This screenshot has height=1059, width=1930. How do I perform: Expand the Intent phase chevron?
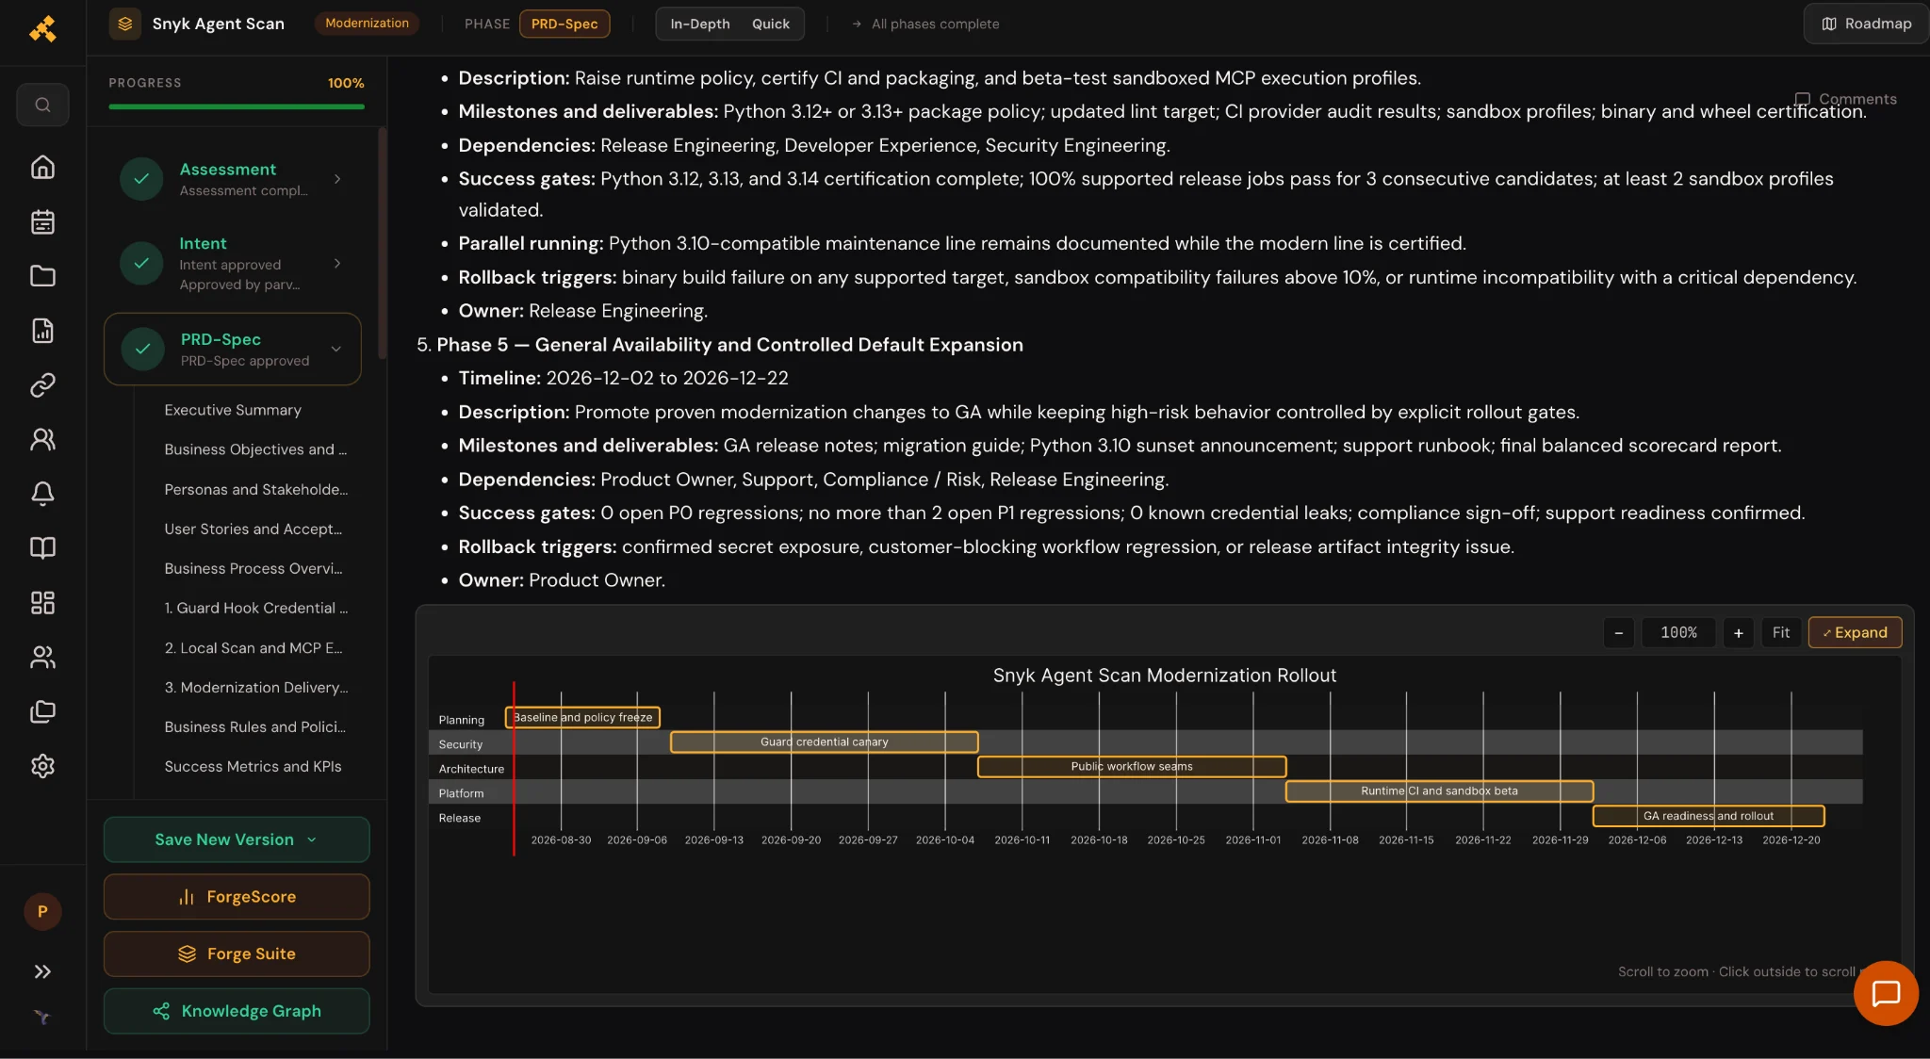click(336, 263)
